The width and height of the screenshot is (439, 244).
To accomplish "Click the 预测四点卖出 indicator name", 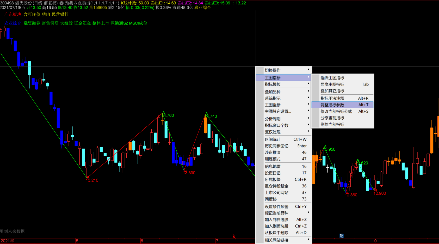I will click(78, 3).
